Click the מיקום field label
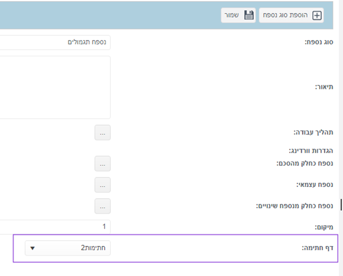This screenshot has width=343, height=276. tap(324, 227)
